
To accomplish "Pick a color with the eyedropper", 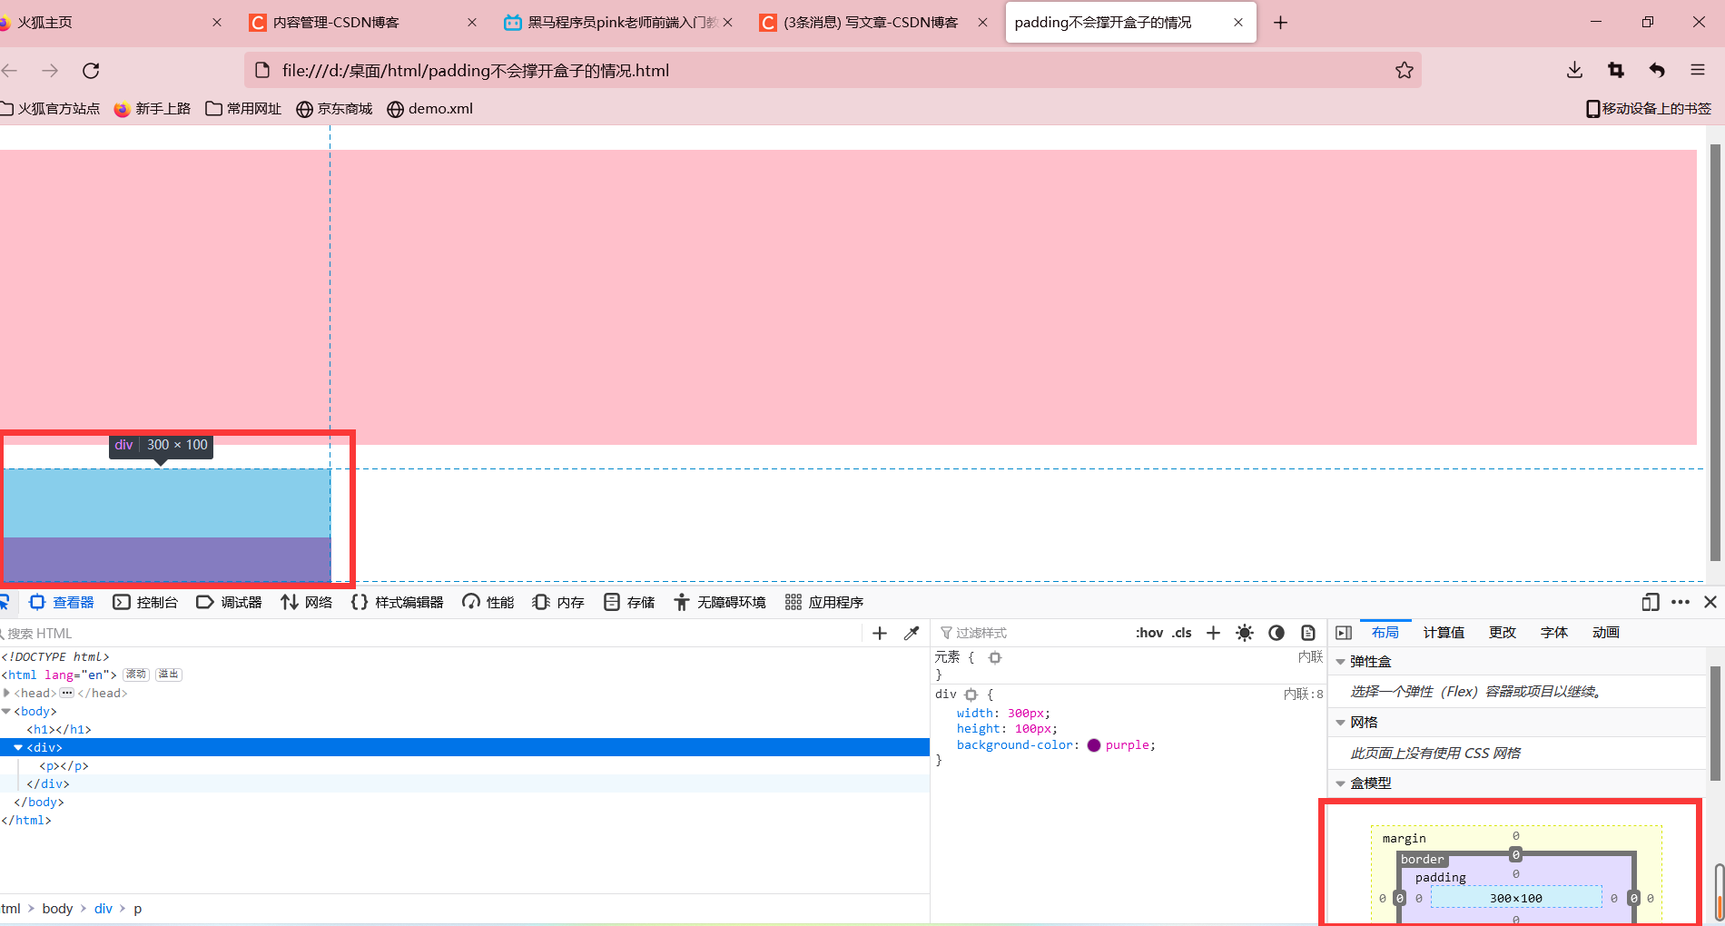I will (x=912, y=633).
